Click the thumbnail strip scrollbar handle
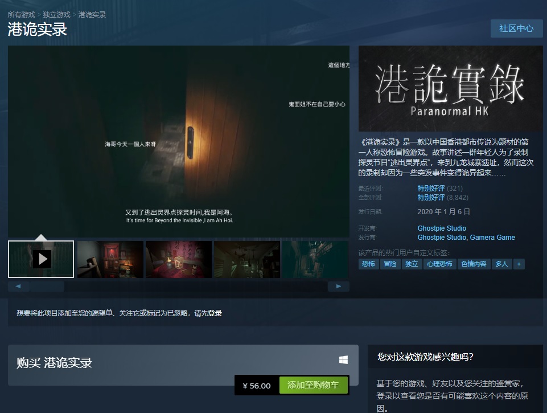 (47, 287)
